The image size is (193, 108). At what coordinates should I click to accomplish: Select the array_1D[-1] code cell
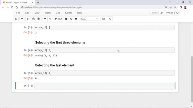(104, 73)
